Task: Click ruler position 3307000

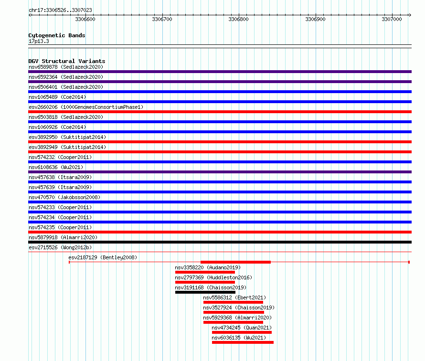Action: click(392, 19)
